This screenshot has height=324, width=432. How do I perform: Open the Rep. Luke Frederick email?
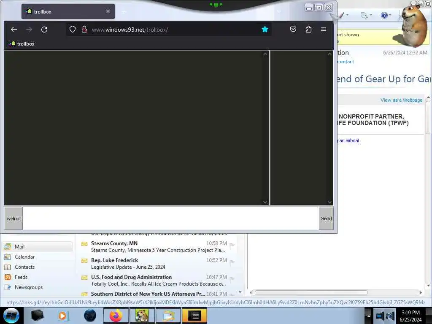(x=157, y=264)
